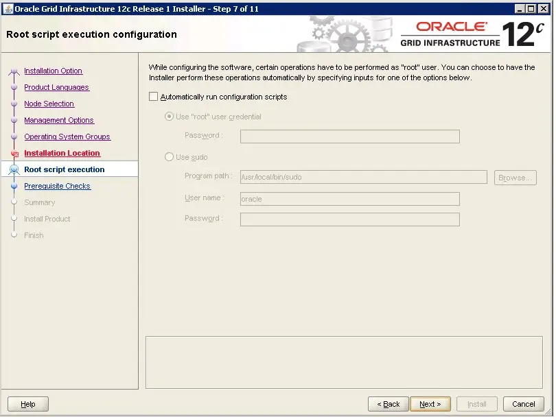Return to Installation Location step
Screen dimensions: 556x417
click(62, 153)
